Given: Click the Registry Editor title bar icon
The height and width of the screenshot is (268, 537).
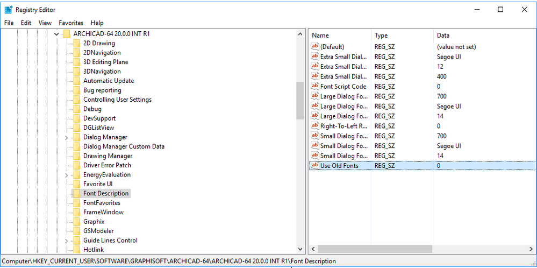Looking at the screenshot, I should 9,10.
